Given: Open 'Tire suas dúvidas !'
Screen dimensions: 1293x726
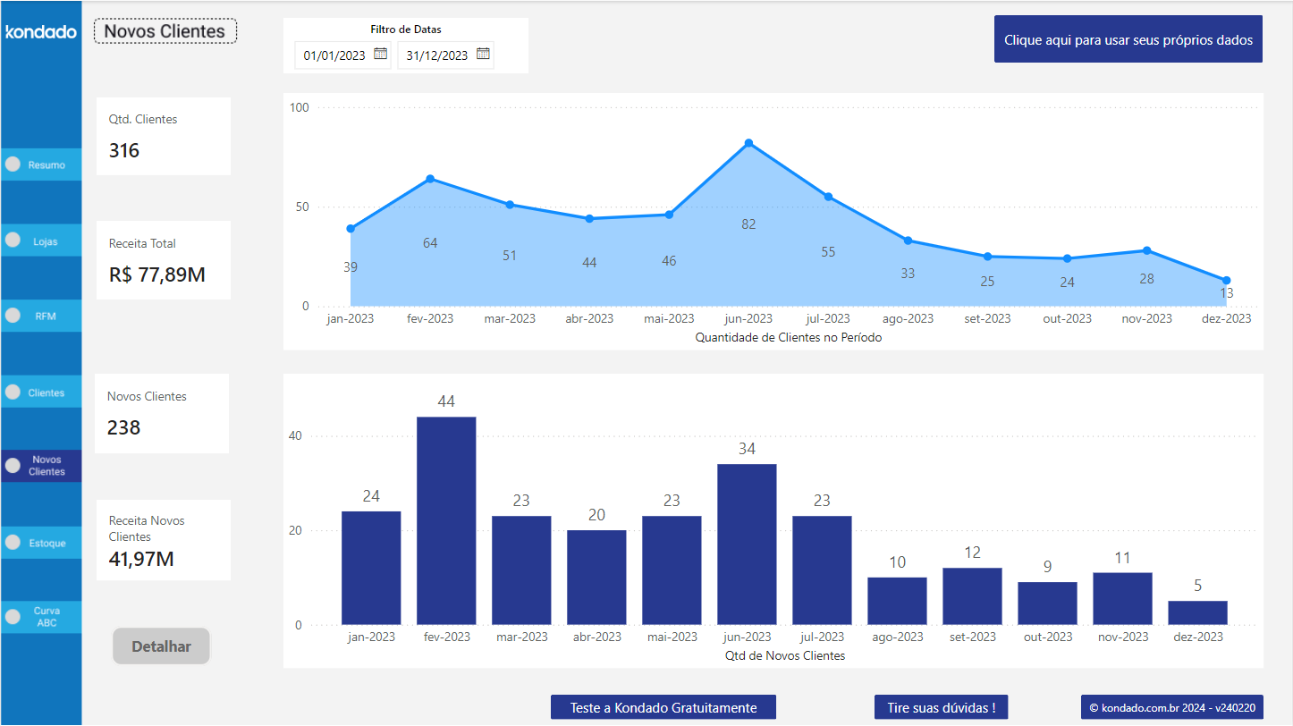Looking at the screenshot, I should pos(941,706).
